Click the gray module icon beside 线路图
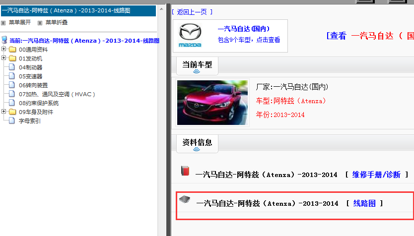This screenshot has width=414, height=236. (185, 199)
